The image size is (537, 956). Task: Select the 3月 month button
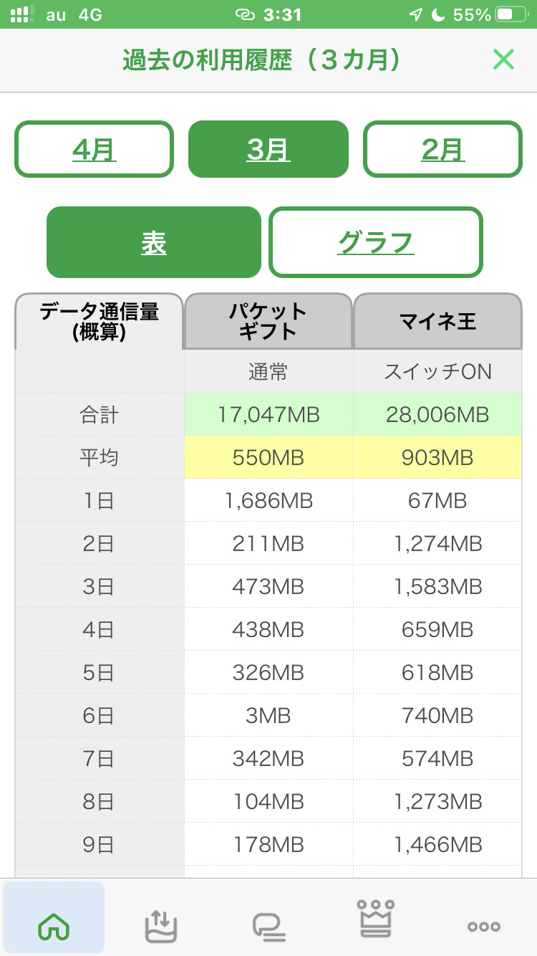pos(268,149)
